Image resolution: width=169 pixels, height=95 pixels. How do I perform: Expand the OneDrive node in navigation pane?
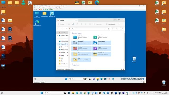[x=58, y=36]
